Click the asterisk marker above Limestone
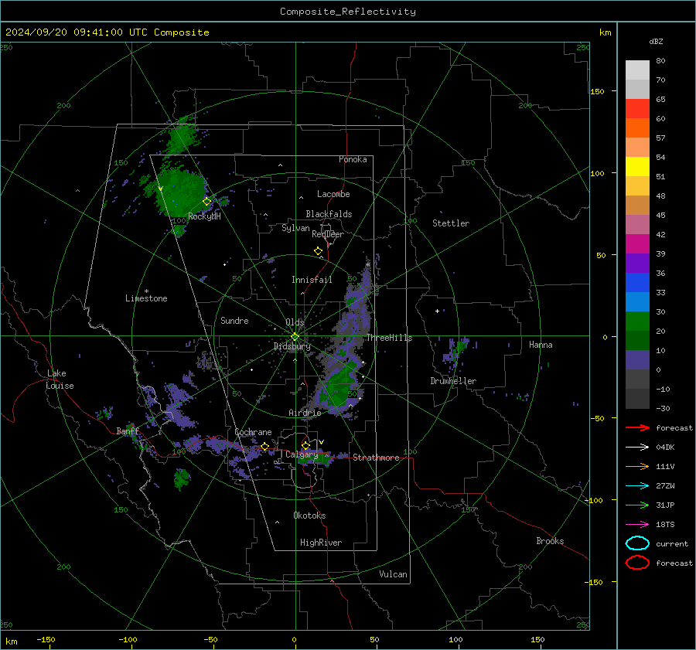This screenshot has height=650, width=696. pyautogui.click(x=146, y=291)
